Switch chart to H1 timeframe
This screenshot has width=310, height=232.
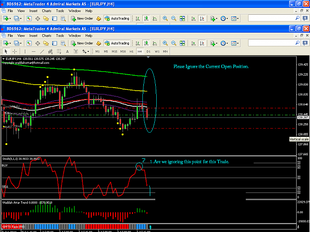tap(131, 51)
